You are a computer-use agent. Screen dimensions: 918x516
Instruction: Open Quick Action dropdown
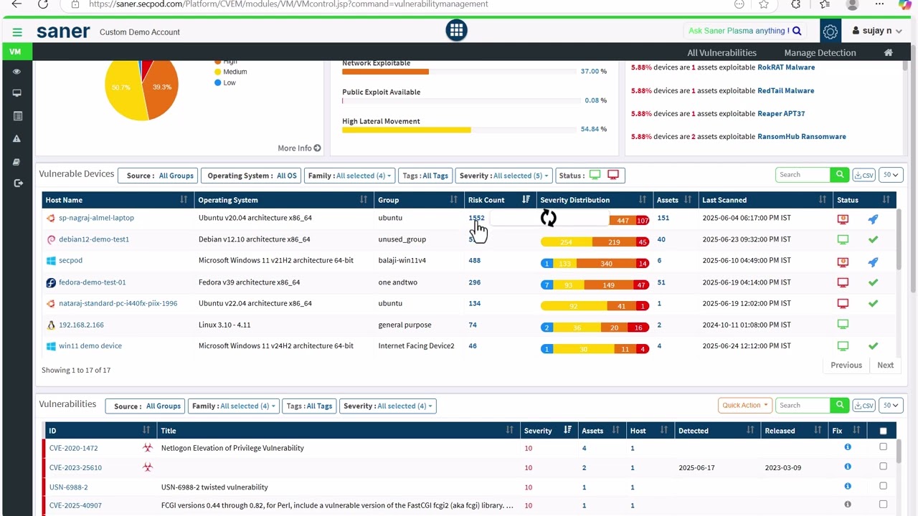point(744,406)
